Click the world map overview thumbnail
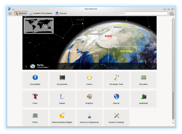Viewport: 182px width, 134px height. coord(39,26)
